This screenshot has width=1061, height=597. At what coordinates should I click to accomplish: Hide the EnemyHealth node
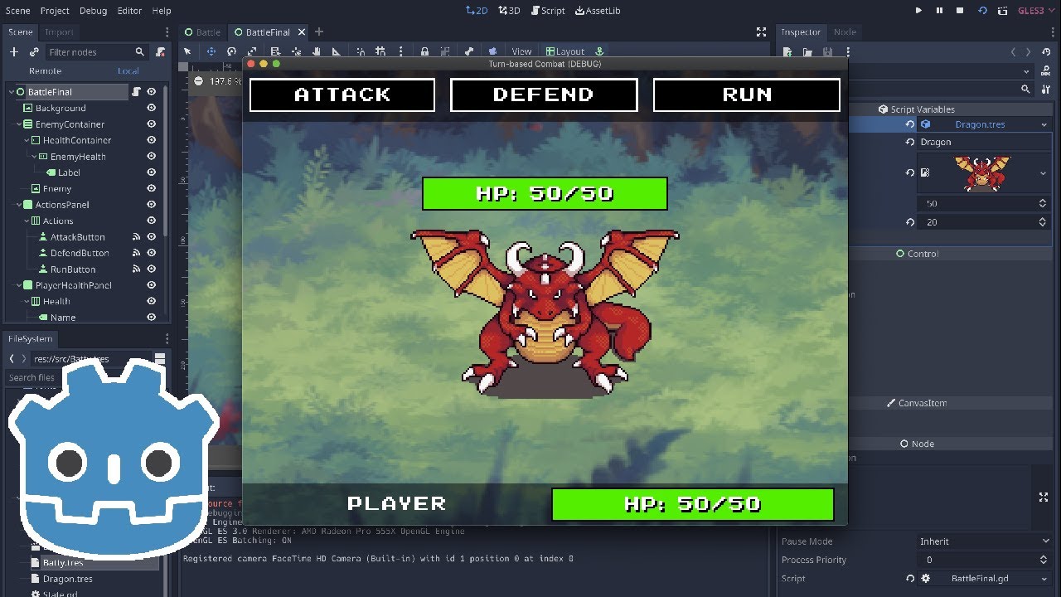(152, 157)
